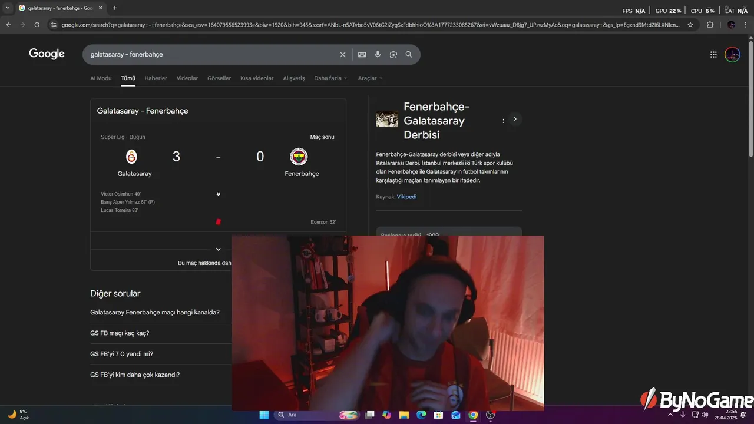
Task: Reload the current page
Action: coord(37,25)
